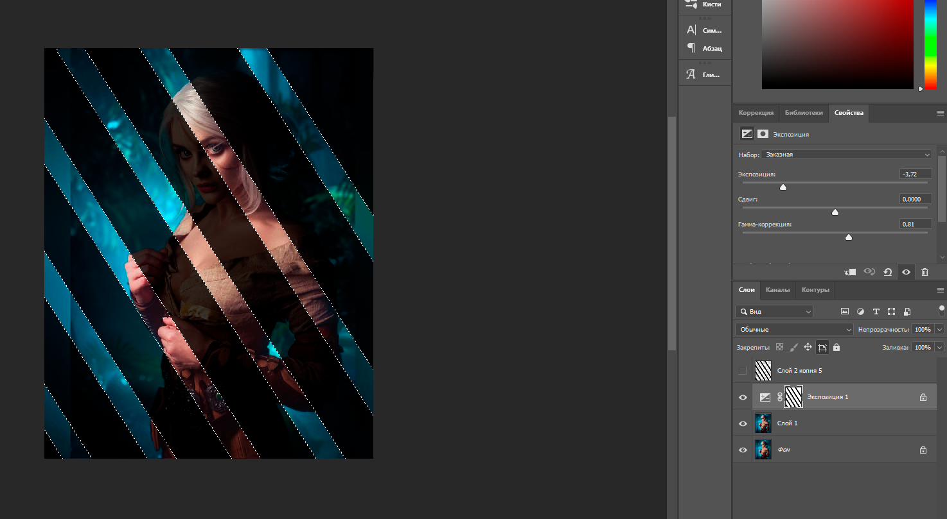Open the Кисти (Brushes) panel icon

click(691, 4)
